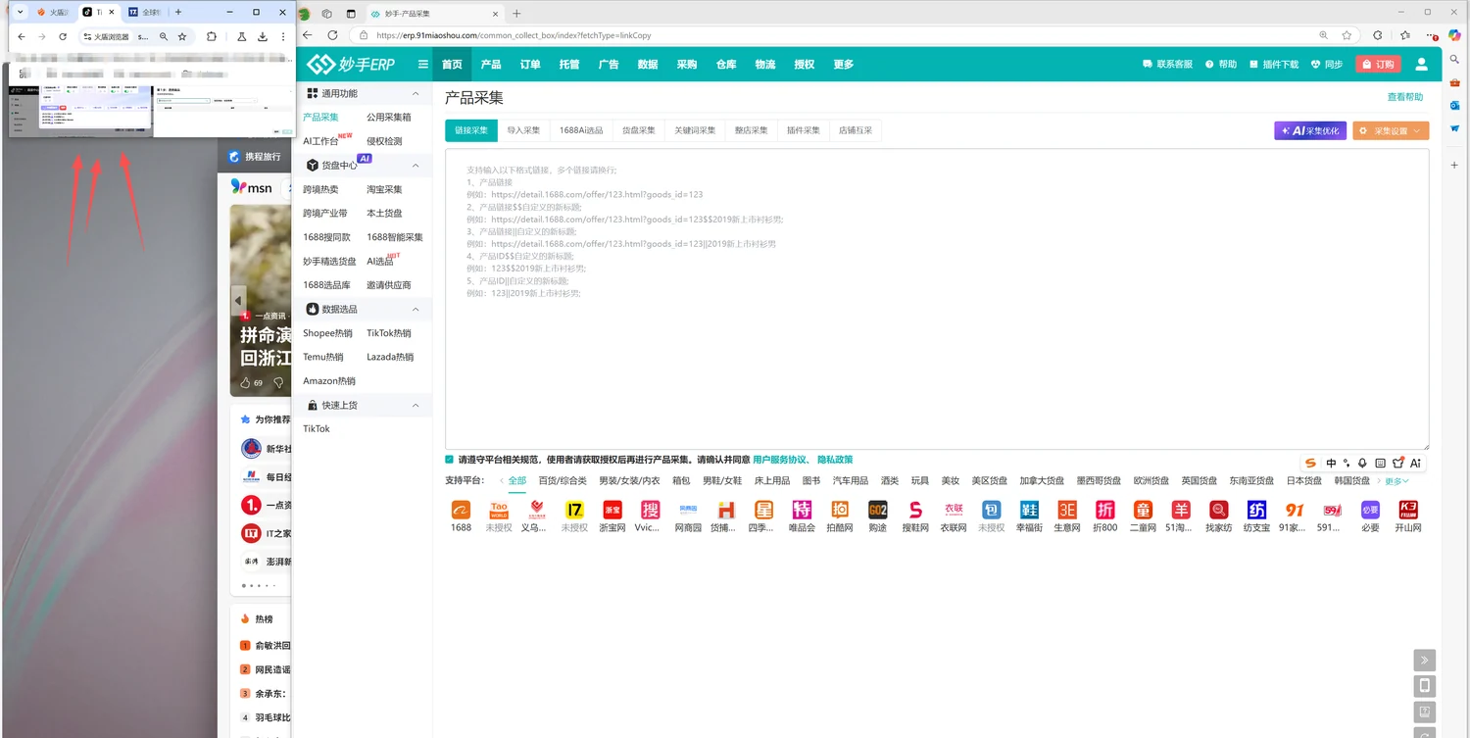Choose the 折800 platform icon

click(1104, 510)
